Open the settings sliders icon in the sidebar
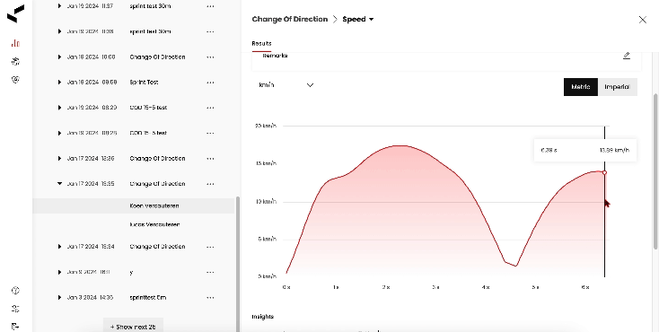The width and height of the screenshot is (659, 332). (x=15, y=309)
